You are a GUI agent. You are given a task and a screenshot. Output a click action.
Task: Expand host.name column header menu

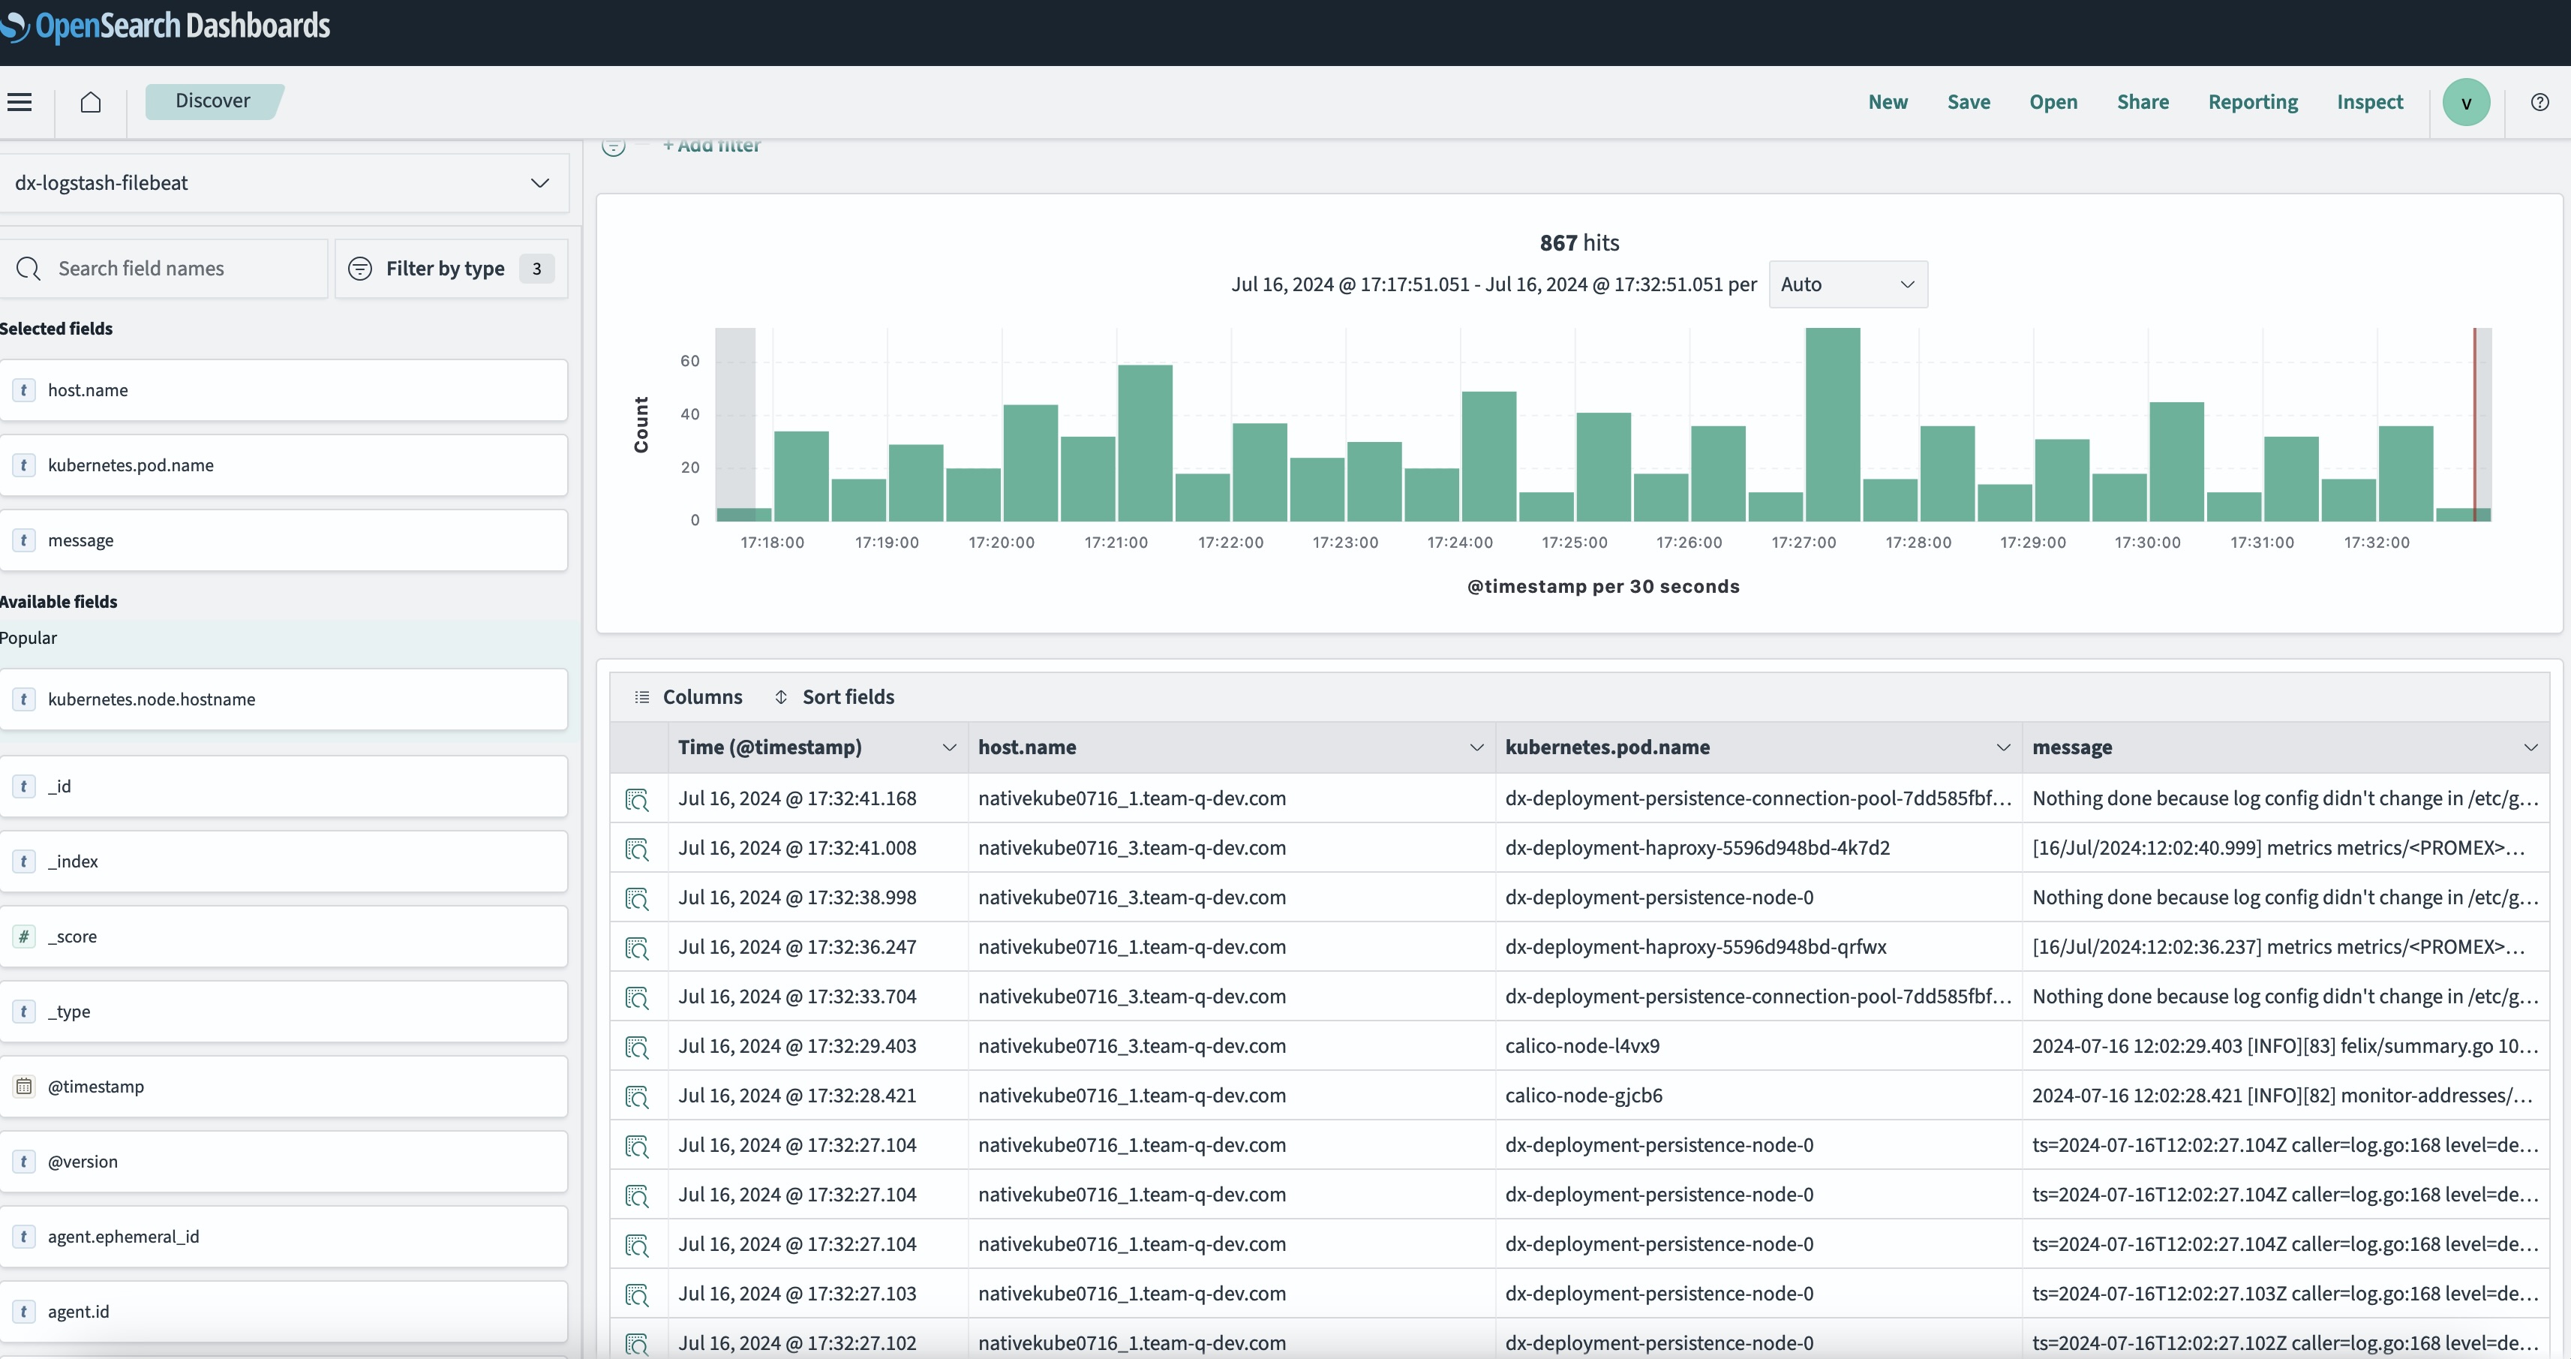coord(1476,748)
